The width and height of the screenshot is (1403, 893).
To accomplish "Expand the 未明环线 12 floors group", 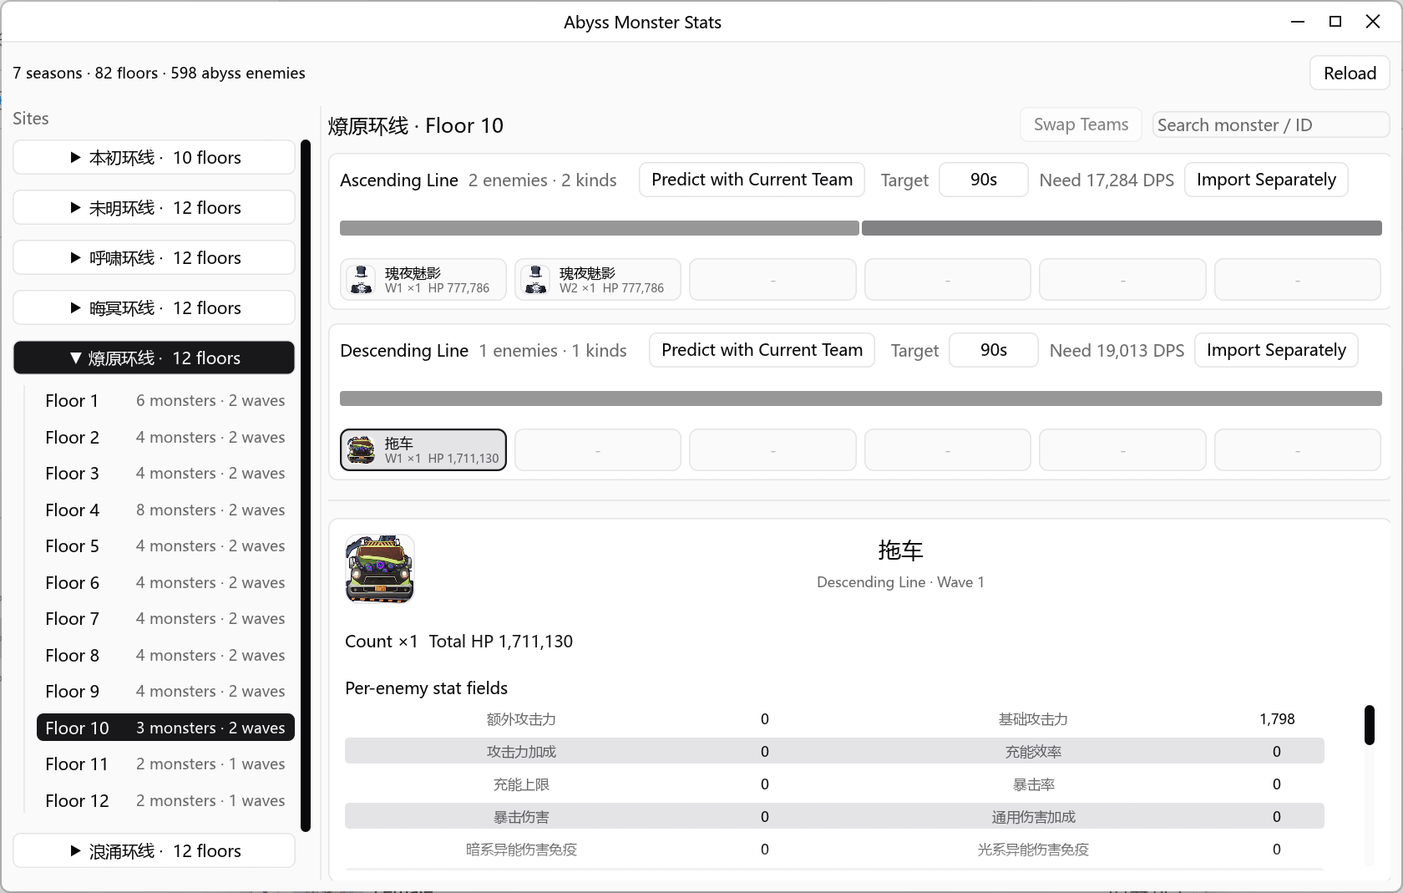I will pos(154,208).
